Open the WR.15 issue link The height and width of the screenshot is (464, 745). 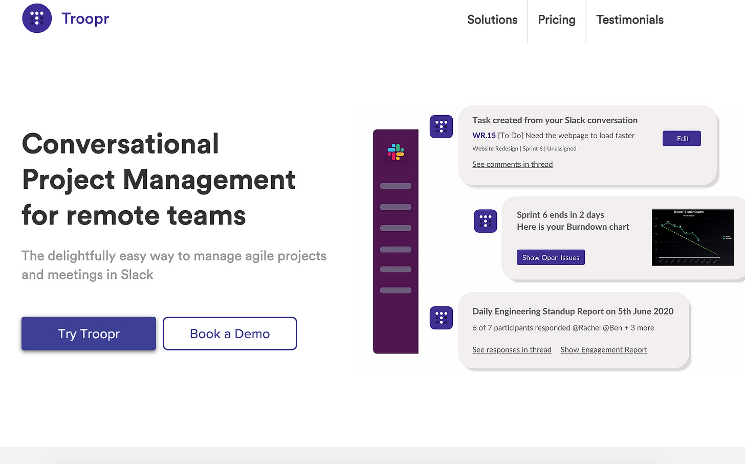tap(484, 136)
